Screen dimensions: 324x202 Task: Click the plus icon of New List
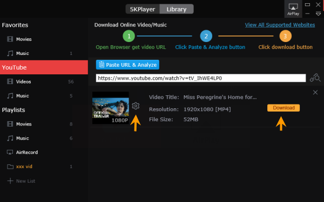click(10, 181)
